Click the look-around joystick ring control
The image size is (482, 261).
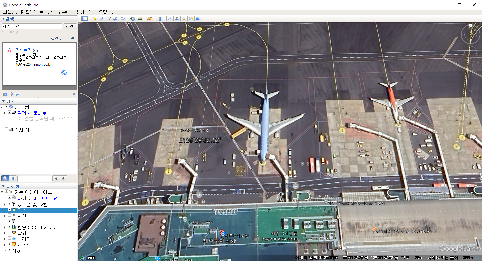[x=470, y=35]
